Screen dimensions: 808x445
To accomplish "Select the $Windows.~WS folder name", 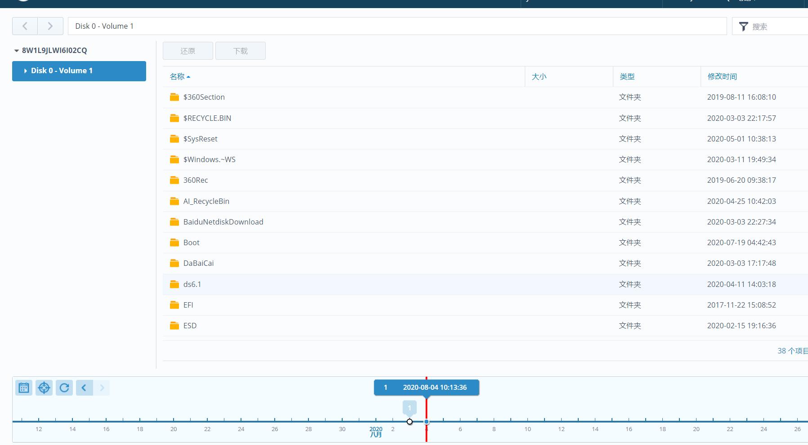I will click(210, 159).
